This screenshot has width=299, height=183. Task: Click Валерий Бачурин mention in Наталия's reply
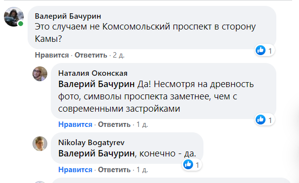point(97,84)
